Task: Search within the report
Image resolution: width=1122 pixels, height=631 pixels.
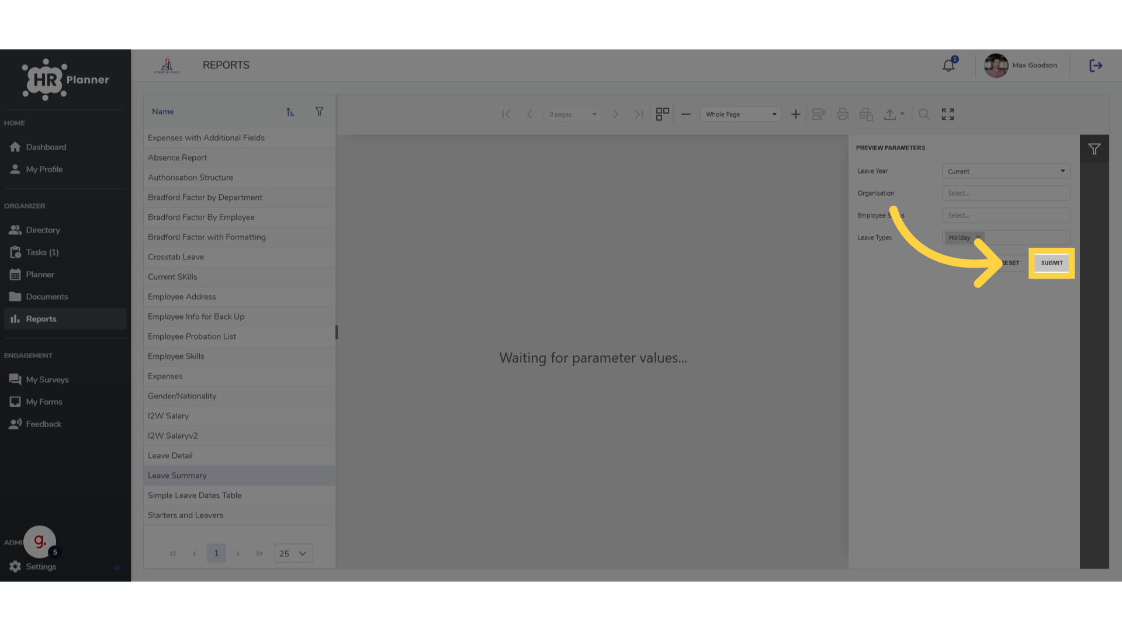Action: coord(924,115)
